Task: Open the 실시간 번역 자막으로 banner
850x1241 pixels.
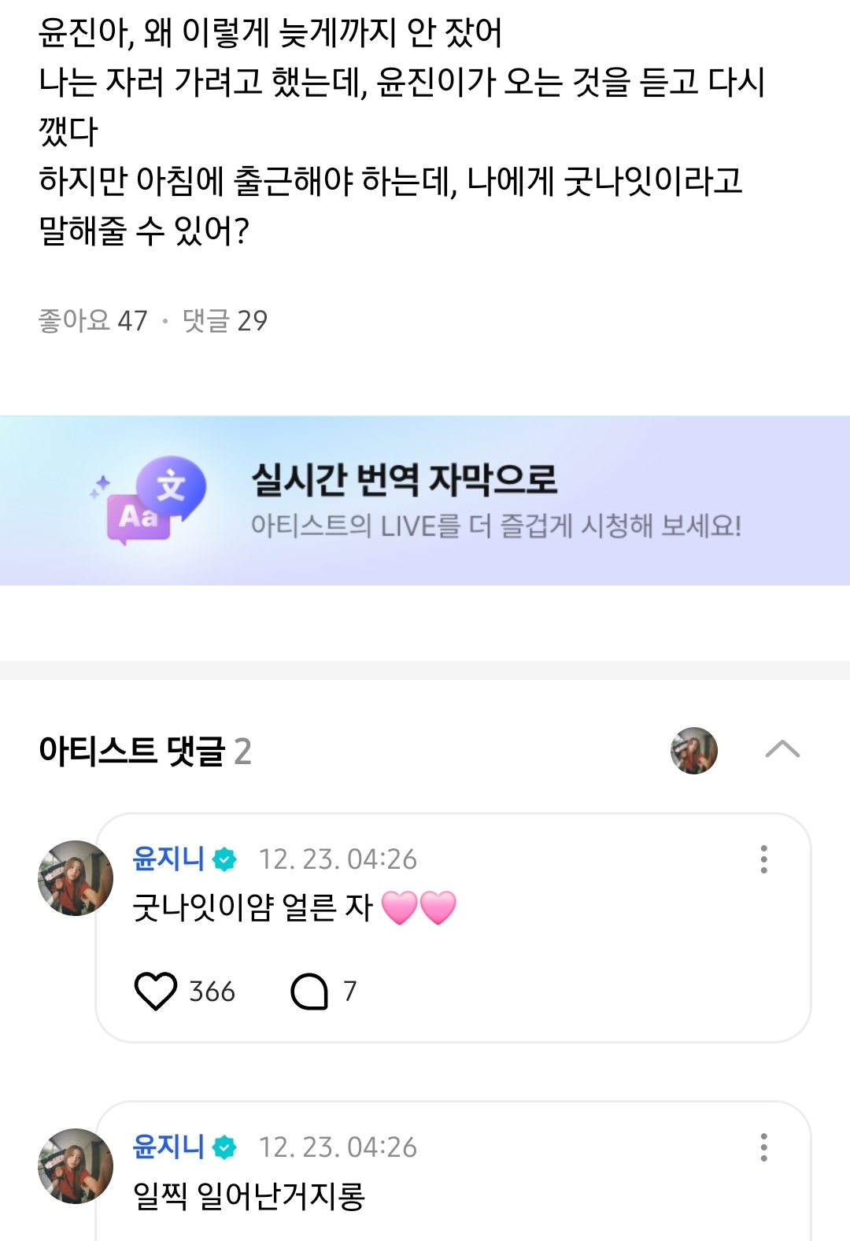Action: pyautogui.click(x=425, y=500)
